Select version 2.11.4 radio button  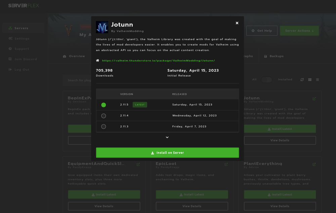pos(103,115)
